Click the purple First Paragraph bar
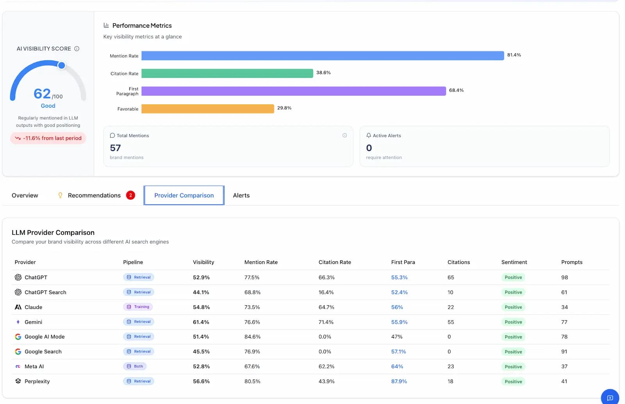The image size is (625, 404). click(x=294, y=91)
